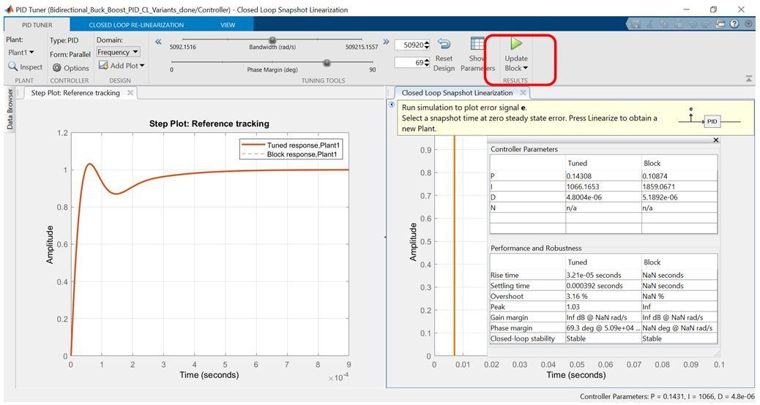Close the Controller Parameters table panel
Image resolution: width=760 pixels, height=405 pixels.
tap(715, 140)
